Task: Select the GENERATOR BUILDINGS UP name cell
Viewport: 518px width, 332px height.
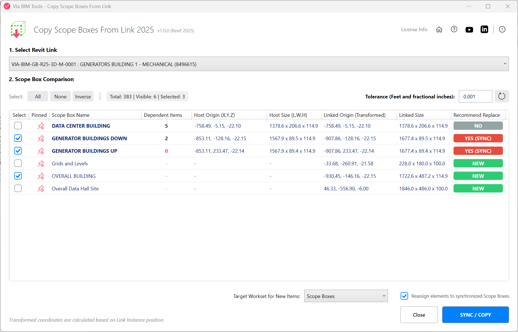Action: pos(85,151)
